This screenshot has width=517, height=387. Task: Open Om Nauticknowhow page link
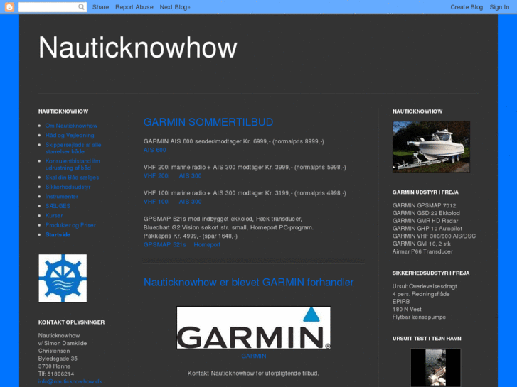coord(71,126)
